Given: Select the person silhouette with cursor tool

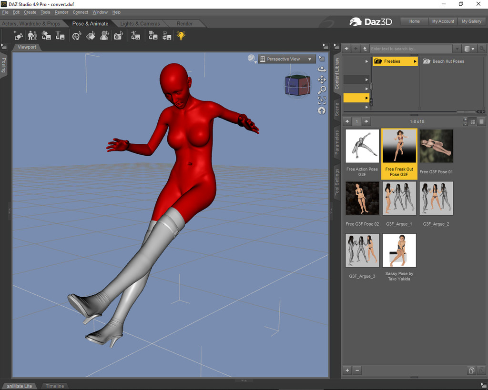Looking at the screenshot, I should pyautogui.click(x=104, y=36).
